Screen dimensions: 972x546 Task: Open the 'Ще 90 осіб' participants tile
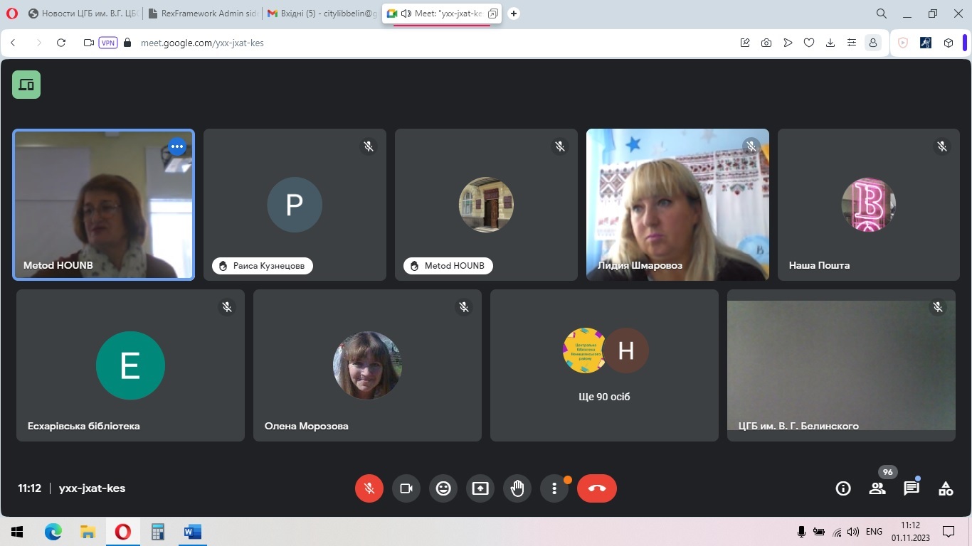coord(604,365)
